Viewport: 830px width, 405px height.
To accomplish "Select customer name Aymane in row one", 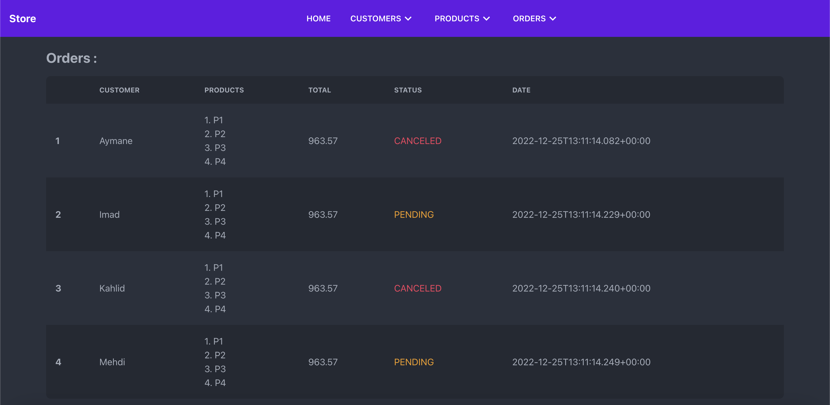I will 116,141.
